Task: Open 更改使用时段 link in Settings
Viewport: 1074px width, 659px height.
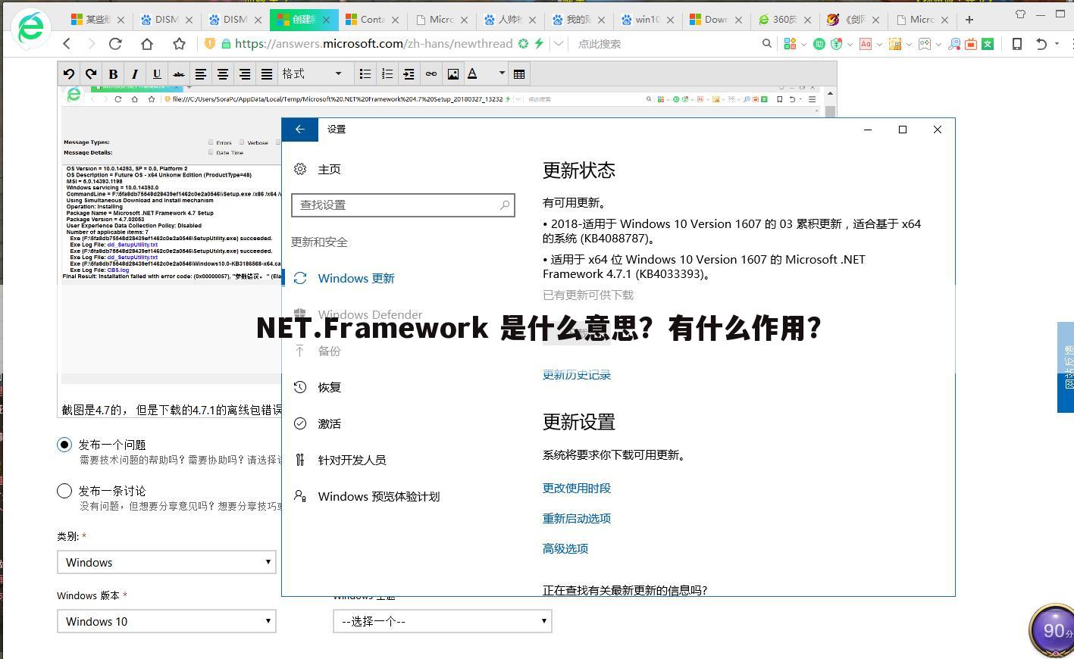Action: [x=577, y=488]
